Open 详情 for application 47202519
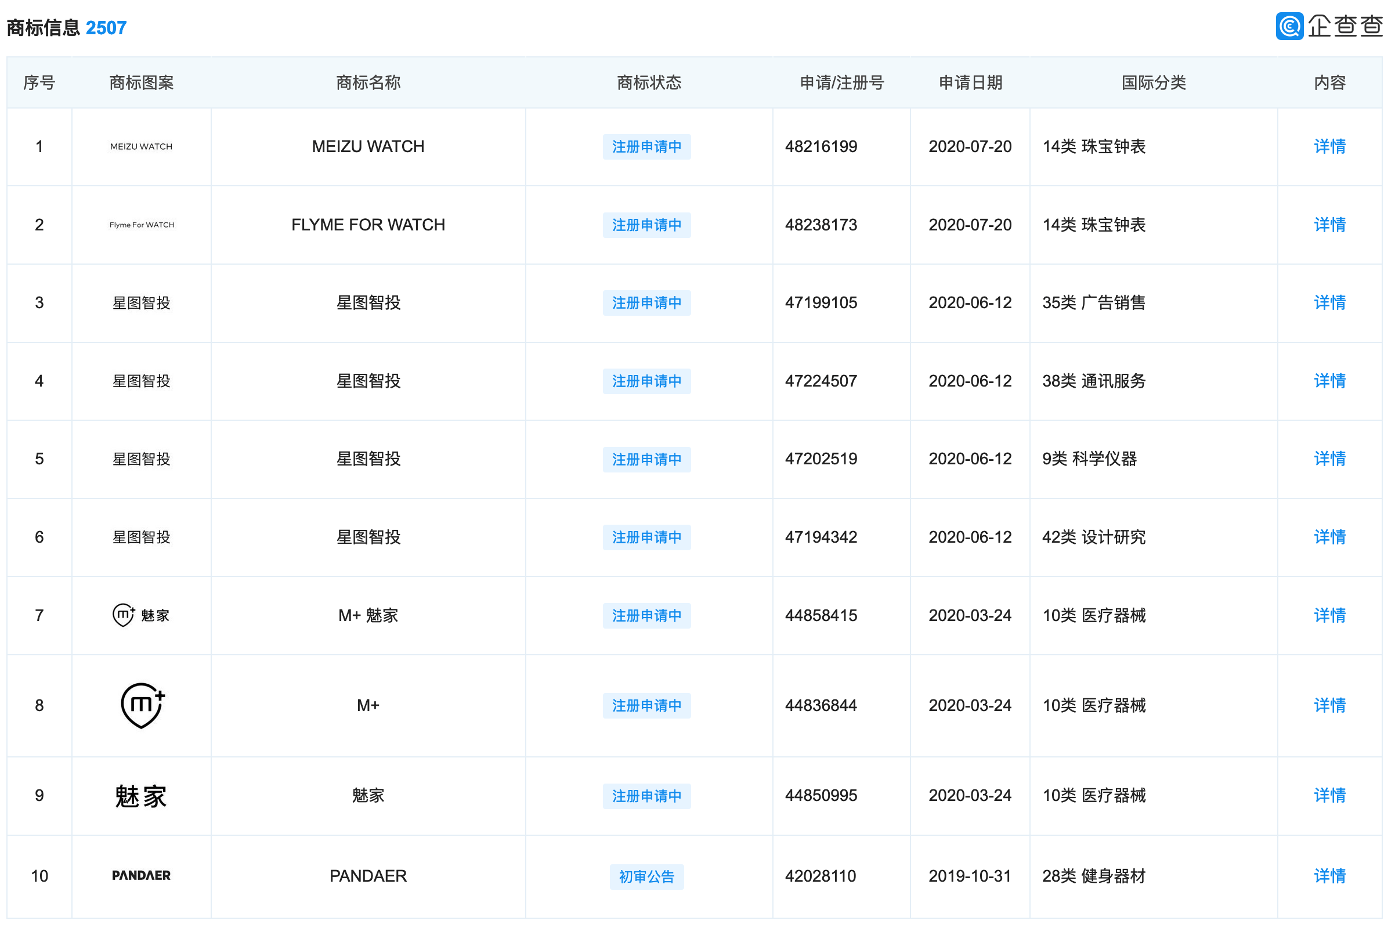 click(1329, 459)
